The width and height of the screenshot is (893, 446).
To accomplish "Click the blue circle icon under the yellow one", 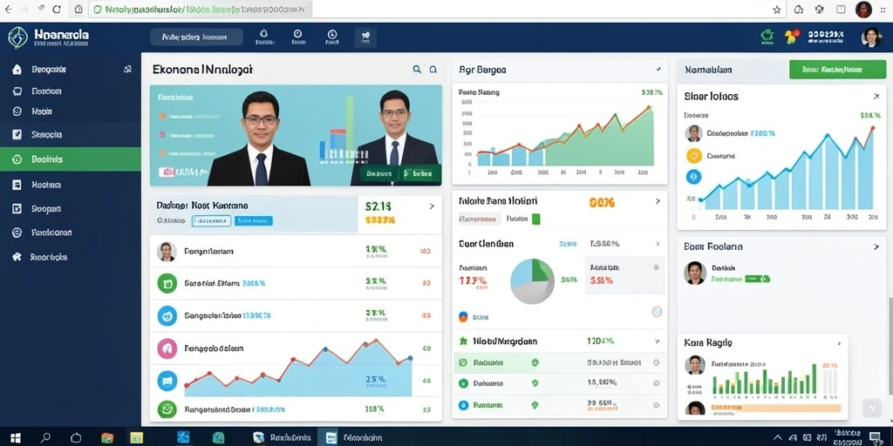I will point(693,178).
